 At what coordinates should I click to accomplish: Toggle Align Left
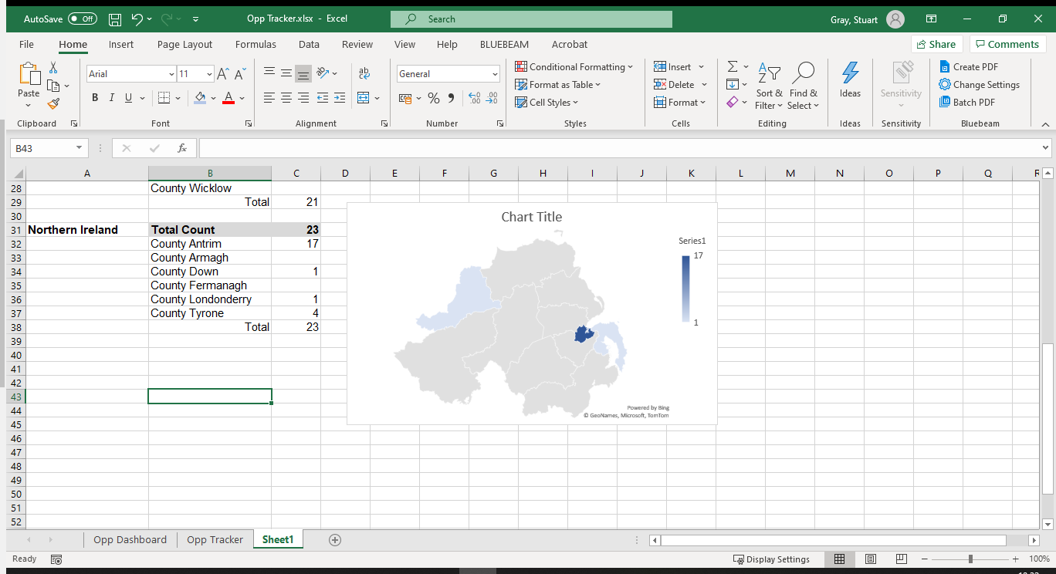(269, 98)
